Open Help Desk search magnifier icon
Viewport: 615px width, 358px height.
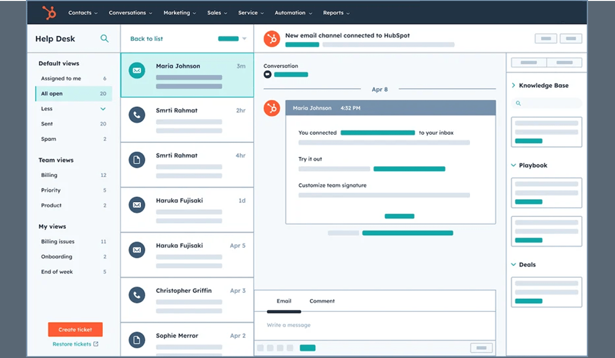(x=105, y=39)
